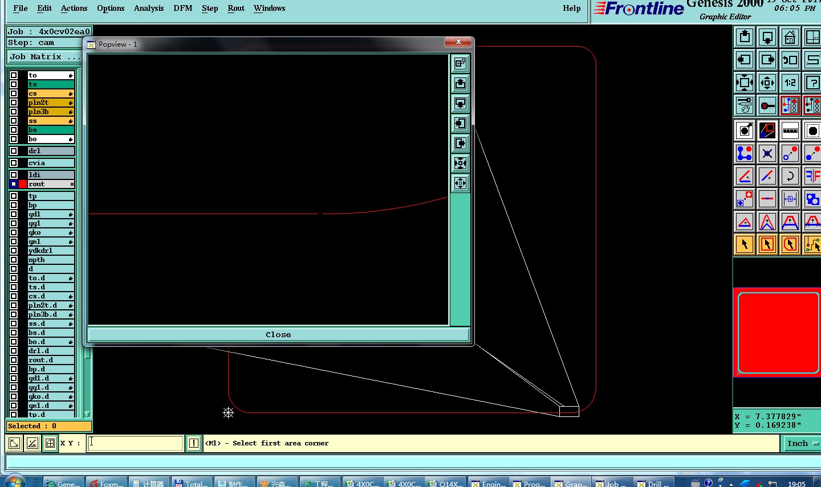Viewport: 821px width, 487px height.
Task: Switch to the Foxm... taskbar window
Action: [x=107, y=483]
